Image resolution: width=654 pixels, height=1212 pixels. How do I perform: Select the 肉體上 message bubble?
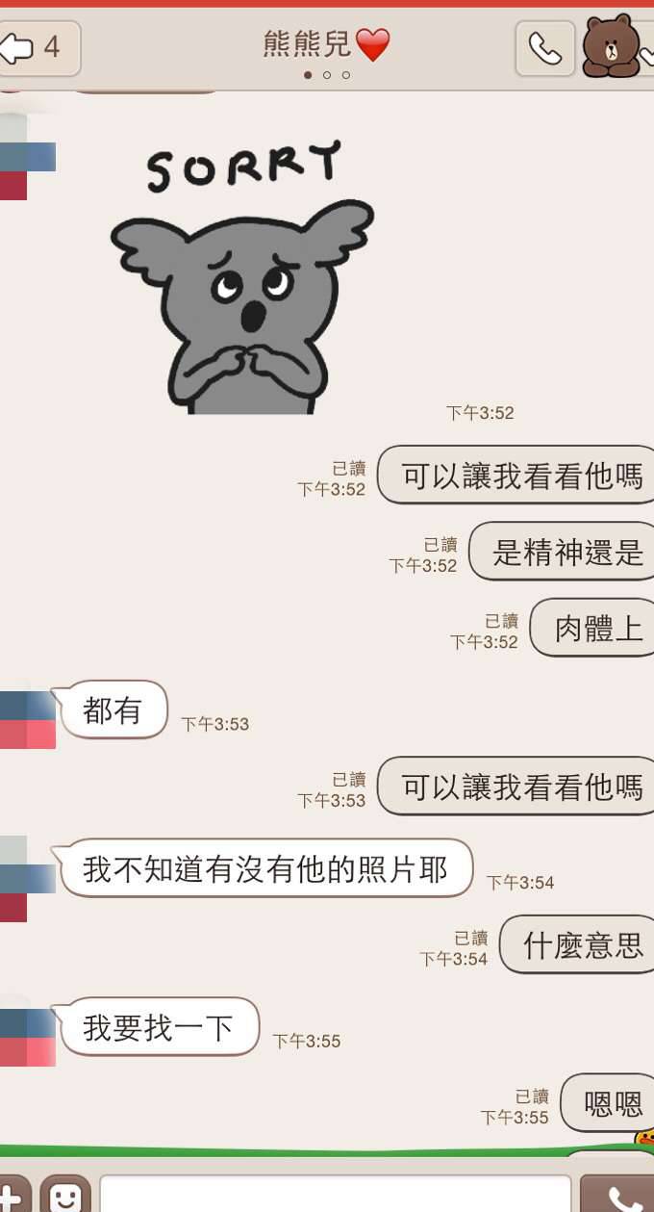click(593, 628)
